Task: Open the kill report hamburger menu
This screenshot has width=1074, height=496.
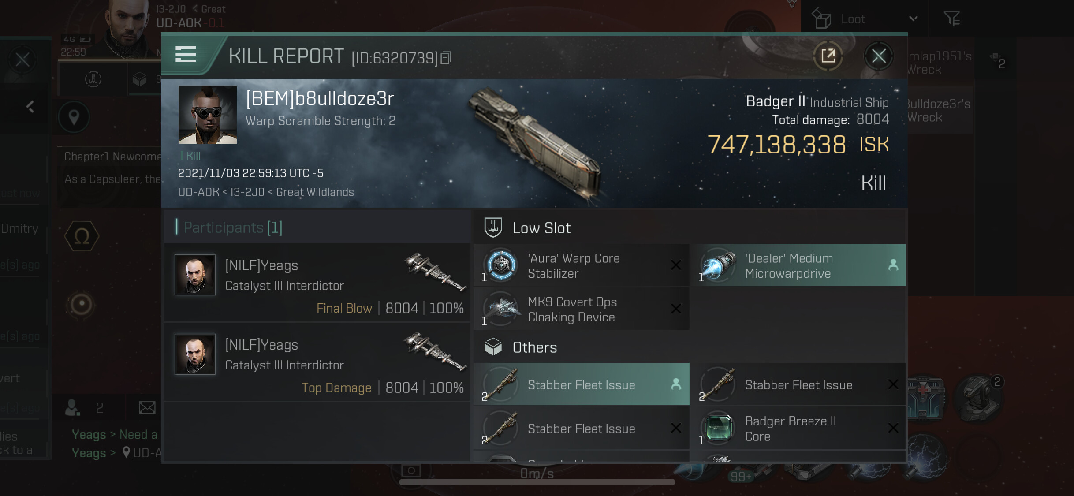Action: click(x=186, y=54)
